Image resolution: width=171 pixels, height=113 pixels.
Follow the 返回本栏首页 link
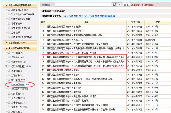(148, 5)
